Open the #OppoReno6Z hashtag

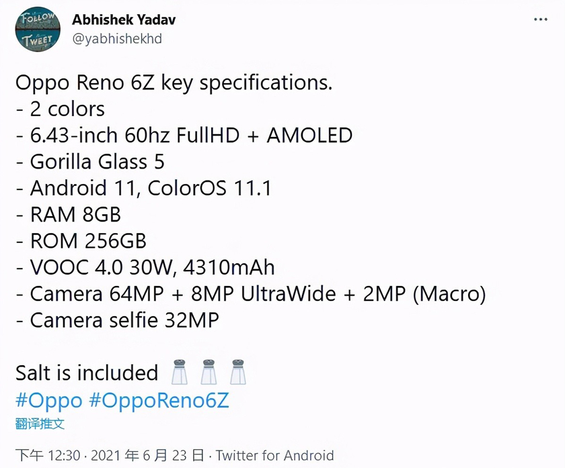[159, 400]
